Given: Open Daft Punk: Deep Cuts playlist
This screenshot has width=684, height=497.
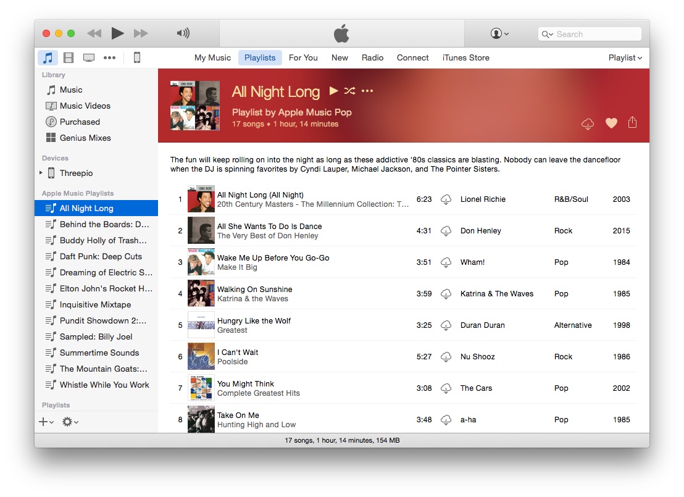Looking at the screenshot, I should [x=96, y=257].
